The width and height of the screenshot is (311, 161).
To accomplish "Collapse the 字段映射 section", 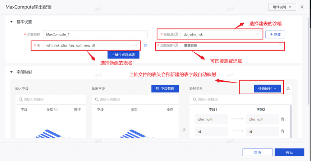I will click(x=12, y=72).
